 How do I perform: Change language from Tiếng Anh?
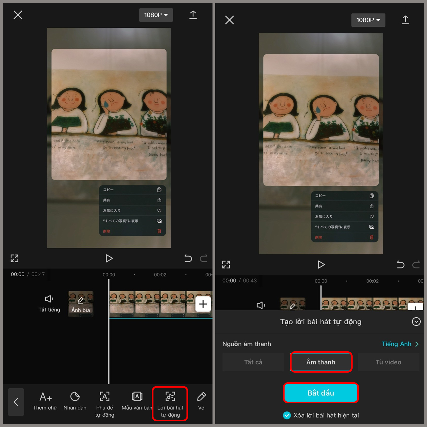tap(400, 344)
